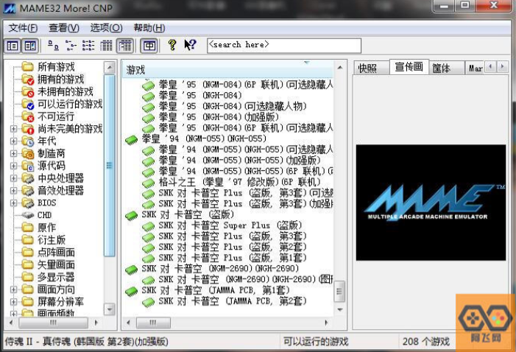Expand the 制造商 tree node
This screenshot has width=516, height=352.
[13, 153]
